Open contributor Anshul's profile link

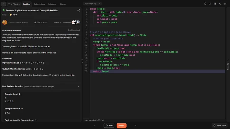pyautogui.click(x=24, y=22)
